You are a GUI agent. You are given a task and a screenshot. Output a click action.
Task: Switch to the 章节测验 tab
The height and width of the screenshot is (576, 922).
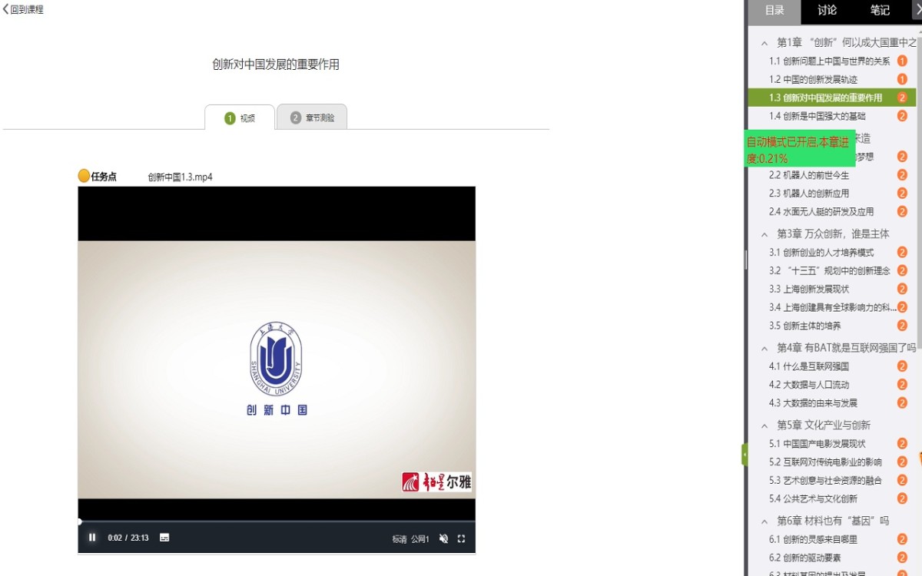click(x=312, y=118)
